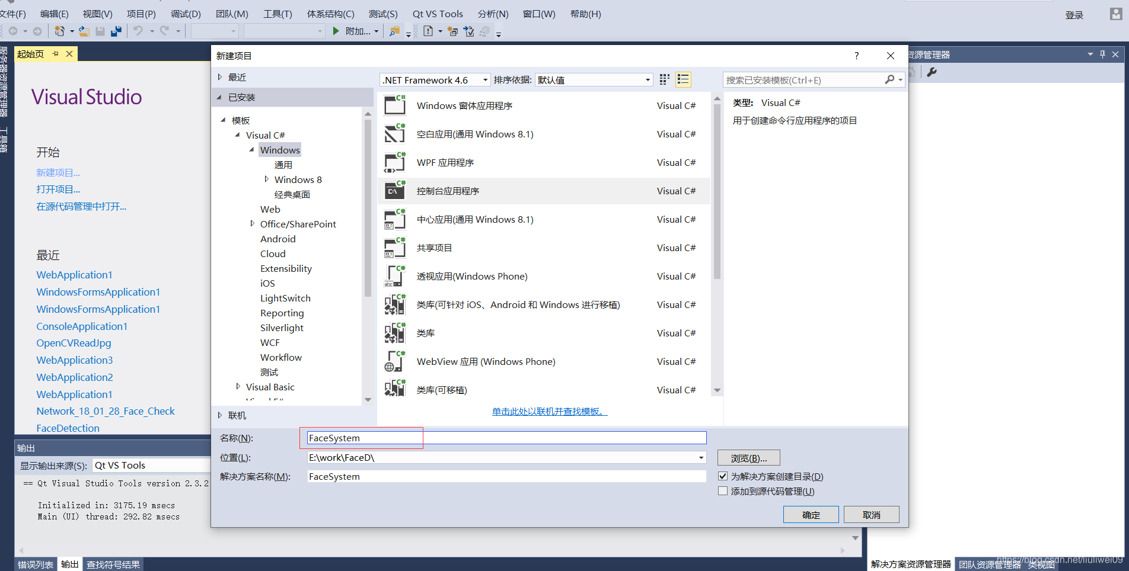
Task: Select the Windows 窗体应用程序 template icon
Action: pyautogui.click(x=395, y=105)
